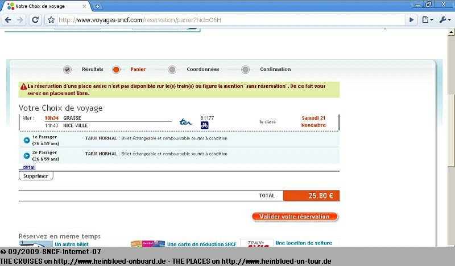Click the train number 81177
The image size is (455, 266).
207,118
